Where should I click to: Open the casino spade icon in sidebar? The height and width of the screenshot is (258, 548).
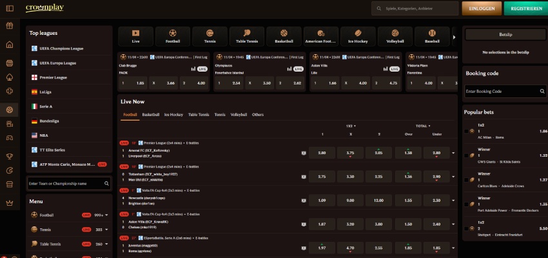click(10, 77)
